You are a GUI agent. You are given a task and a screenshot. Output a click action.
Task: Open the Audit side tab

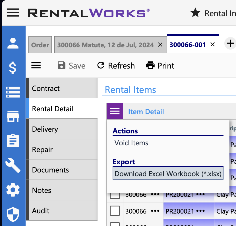62,210
